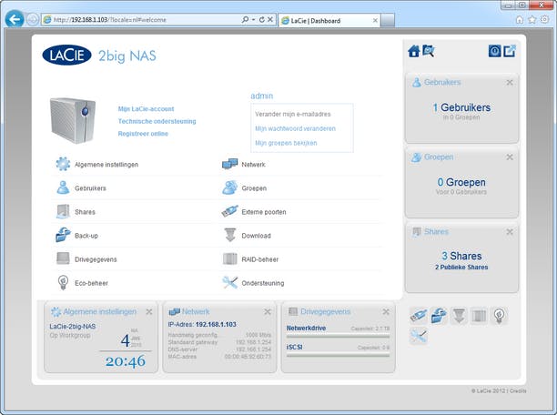
Task: Click the NAS device image
Action: click(73, 120)
